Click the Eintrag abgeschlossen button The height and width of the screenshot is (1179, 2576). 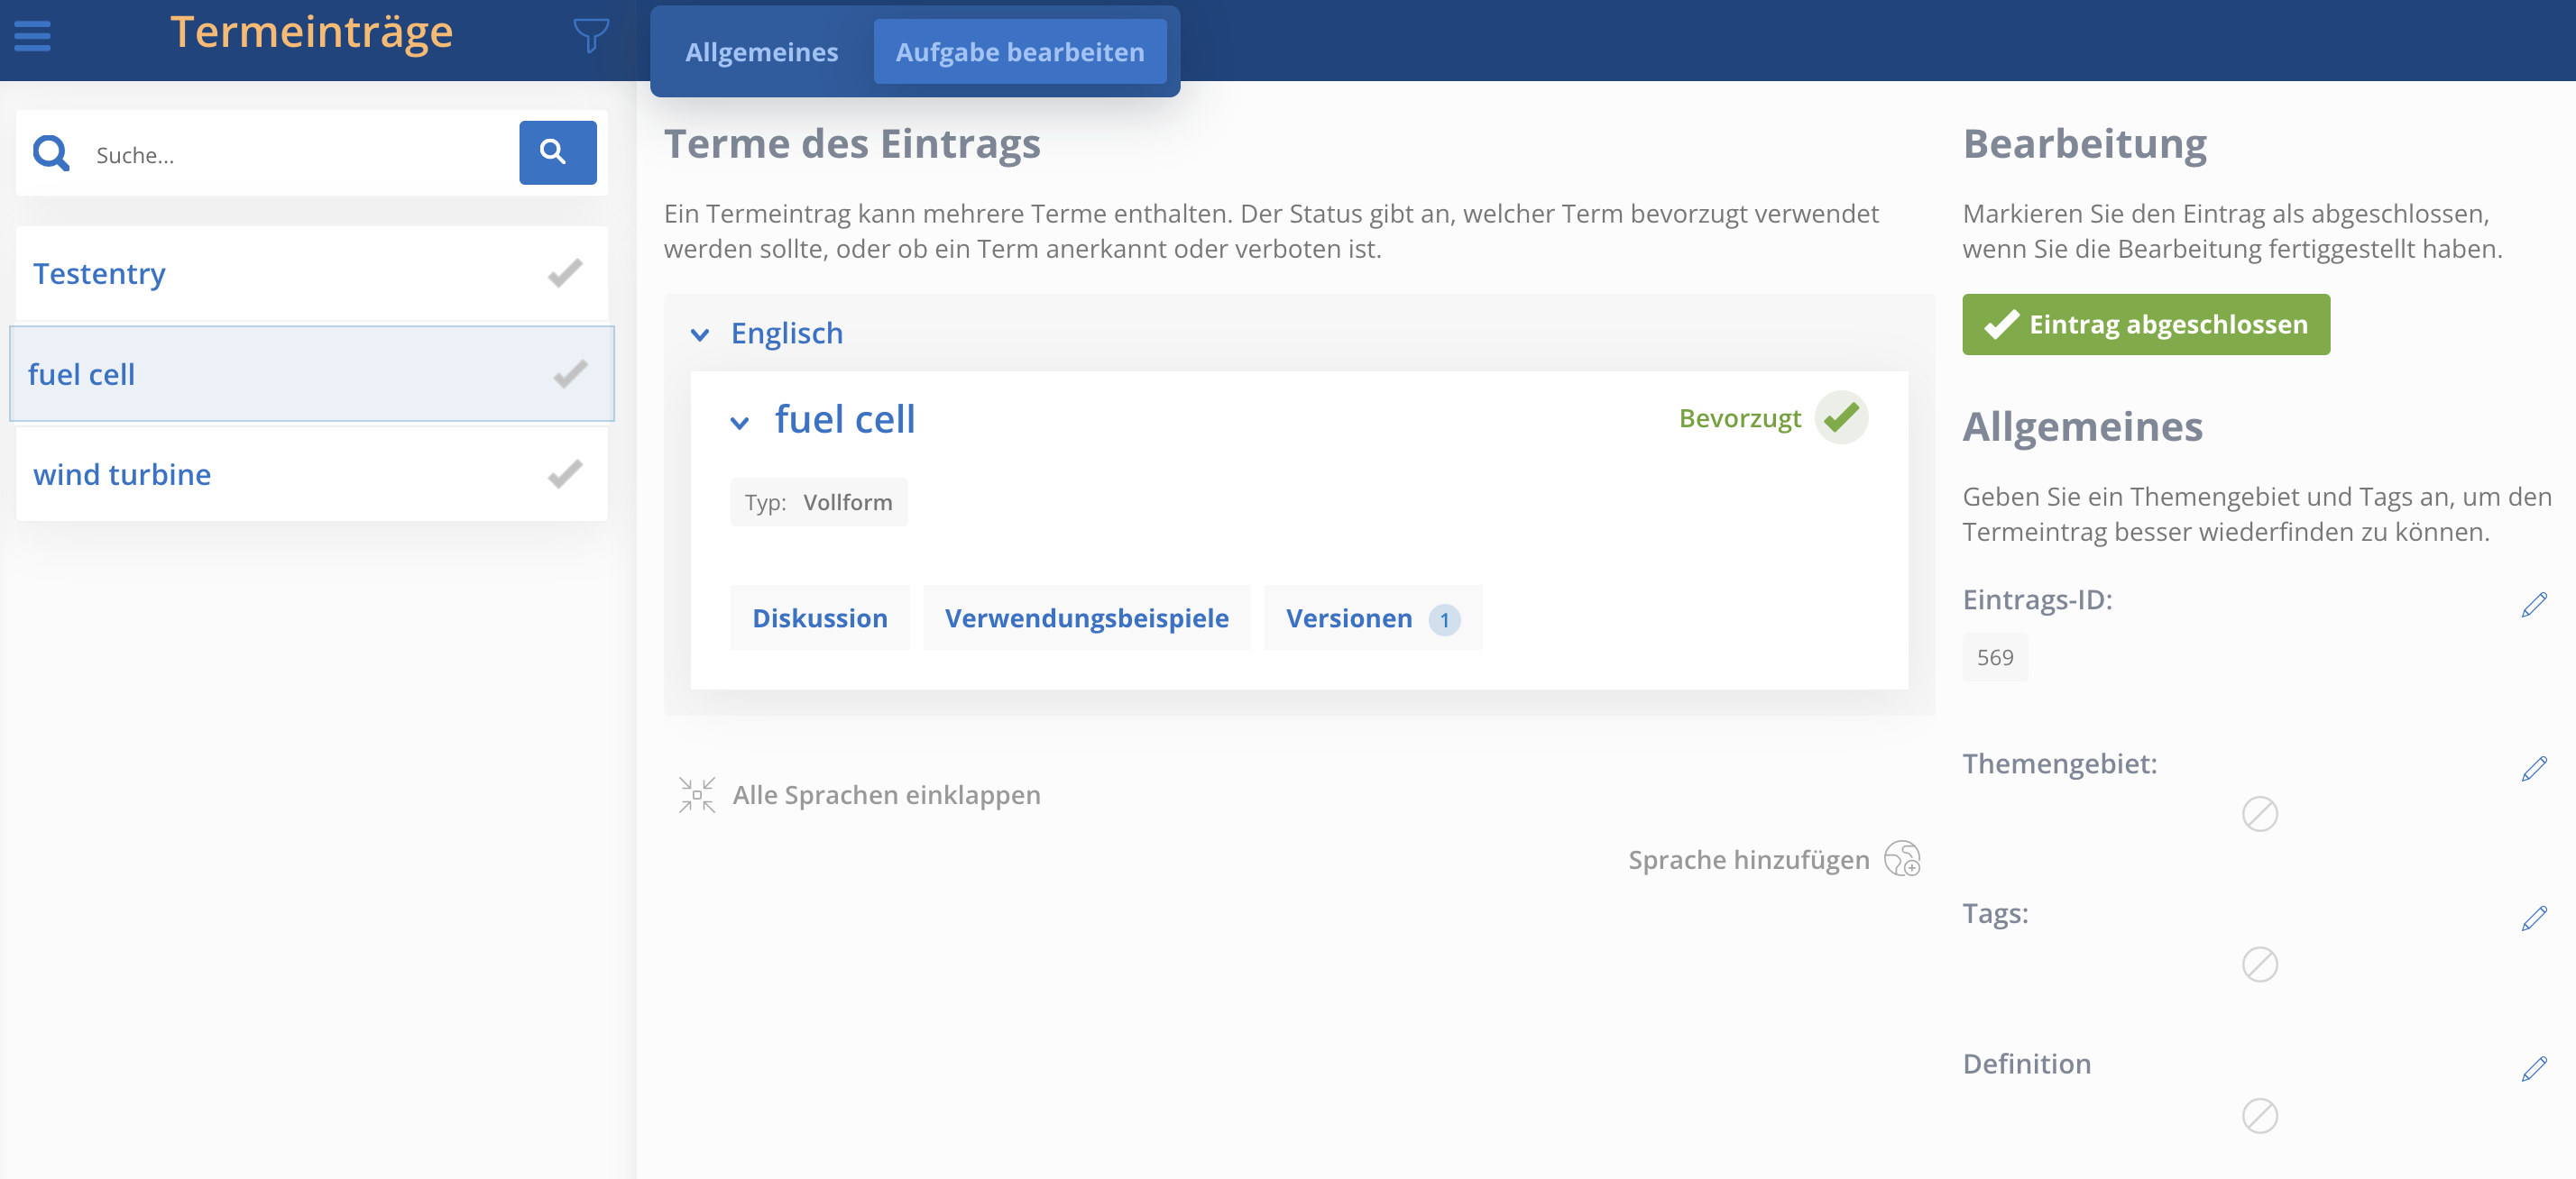[x=2145, y=324]
